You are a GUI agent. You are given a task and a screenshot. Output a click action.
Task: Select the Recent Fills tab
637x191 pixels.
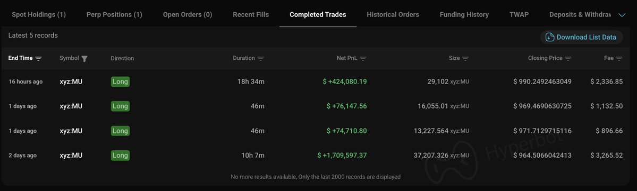point(251,15)
